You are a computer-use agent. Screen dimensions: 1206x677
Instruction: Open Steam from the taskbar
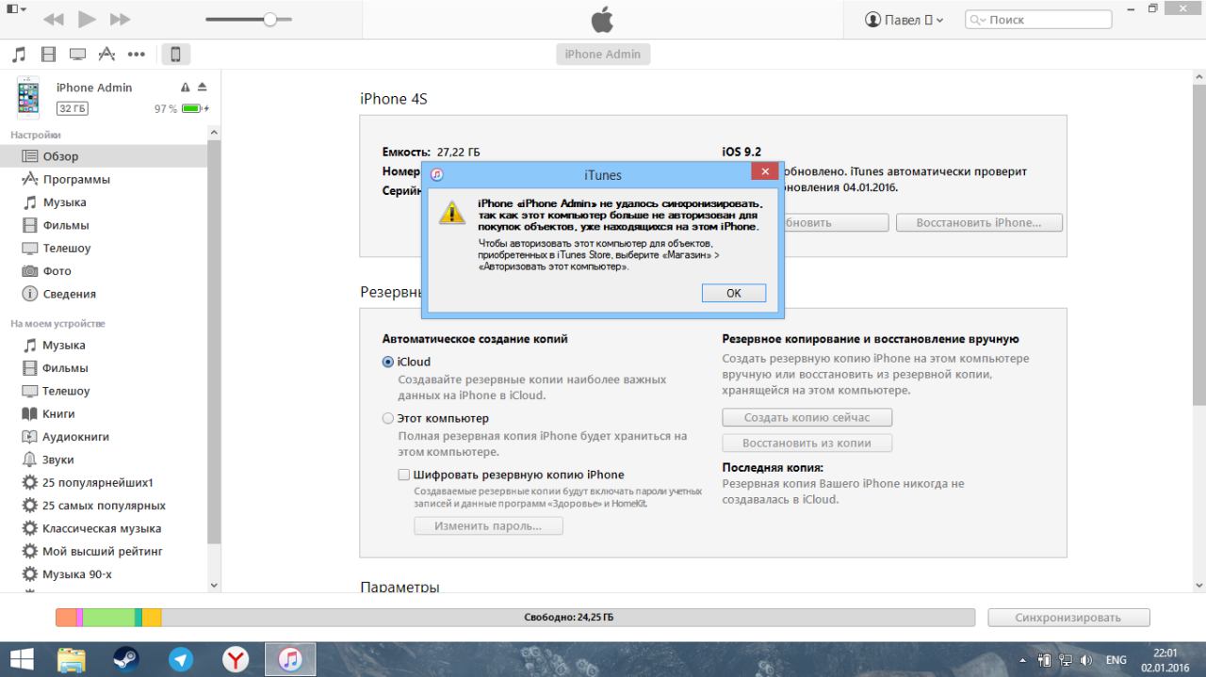click(x=126, y=659)
